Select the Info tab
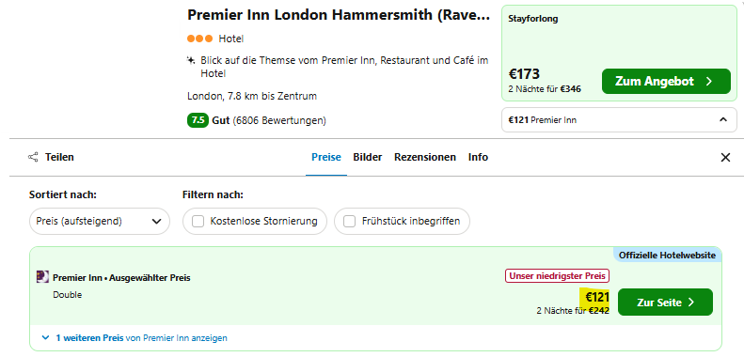This screenshot has width=744, height=357. 478,157
